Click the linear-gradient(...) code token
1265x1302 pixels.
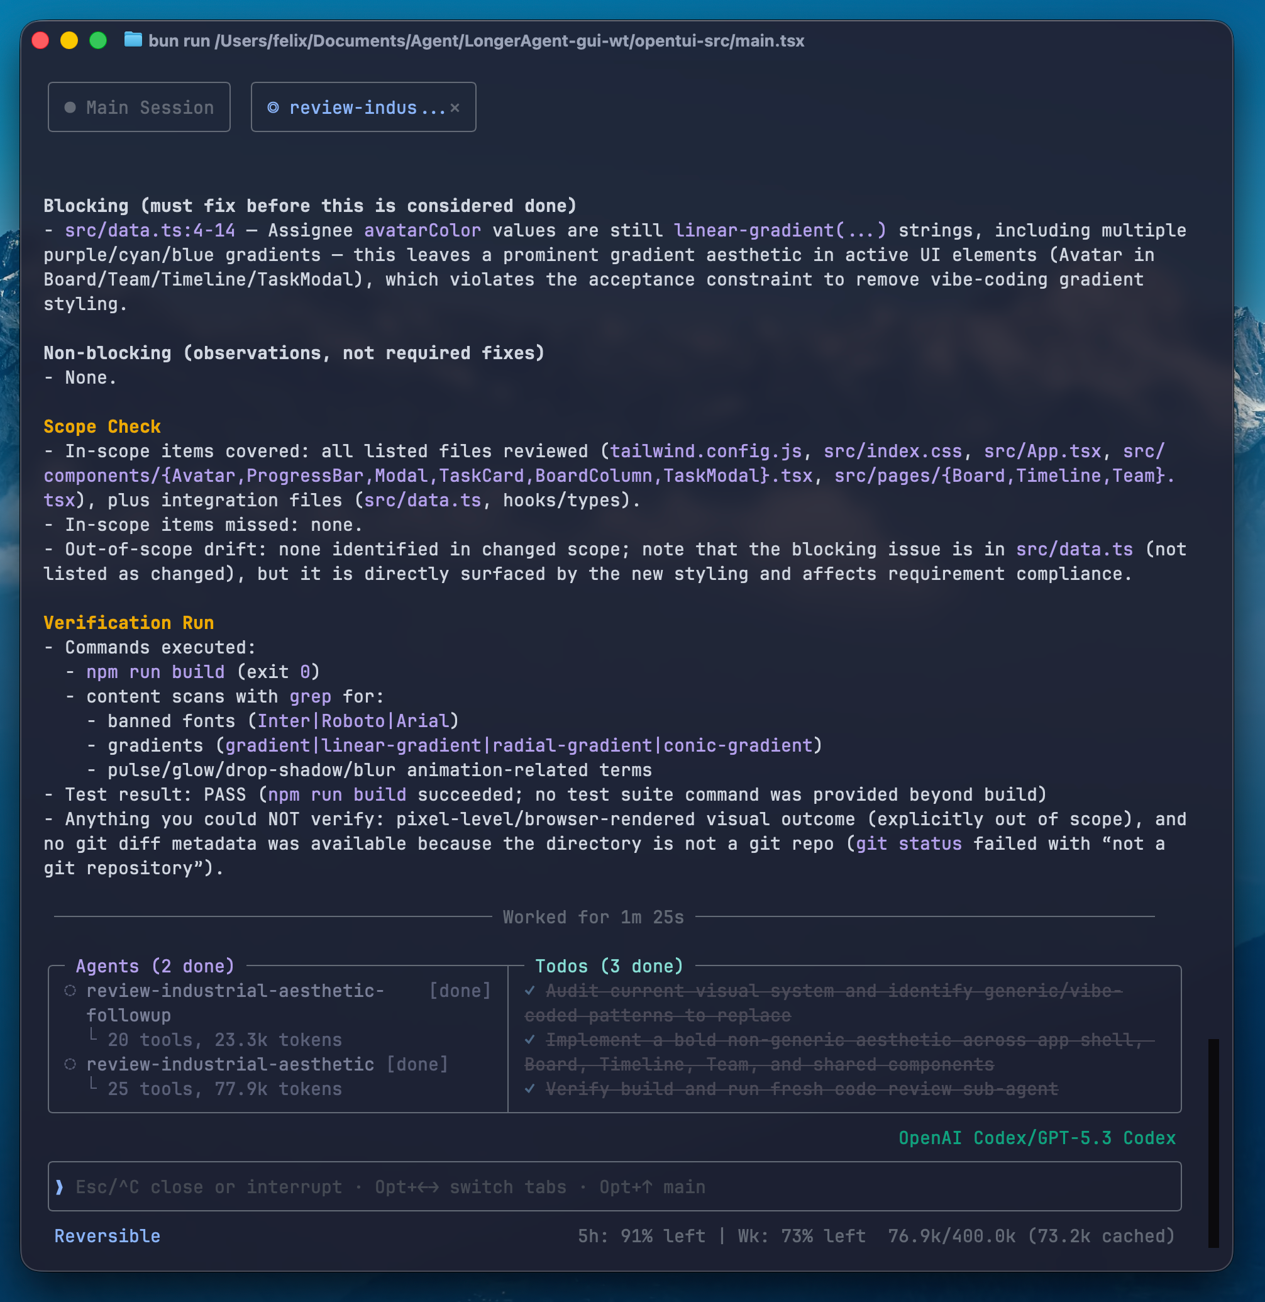(780, 230)
